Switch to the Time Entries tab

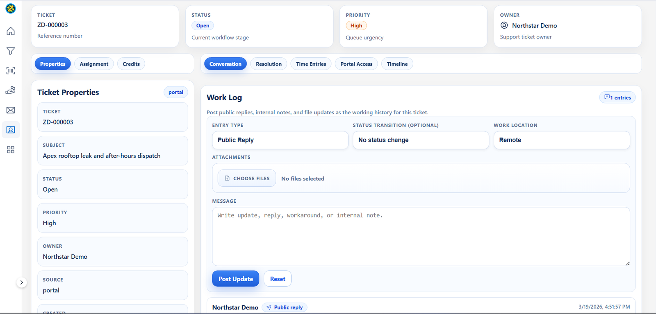[x=311, y=64]
